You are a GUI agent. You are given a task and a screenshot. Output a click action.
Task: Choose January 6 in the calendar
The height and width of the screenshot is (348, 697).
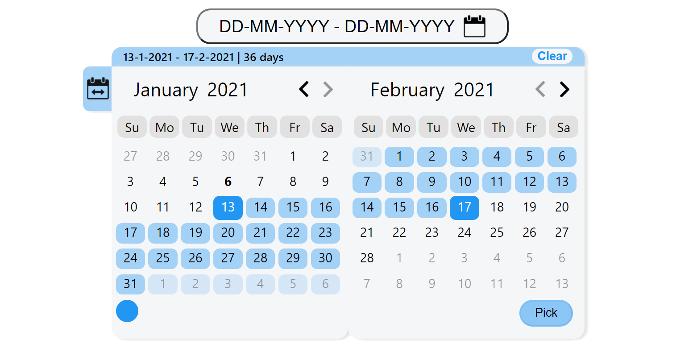coord(228,182)
